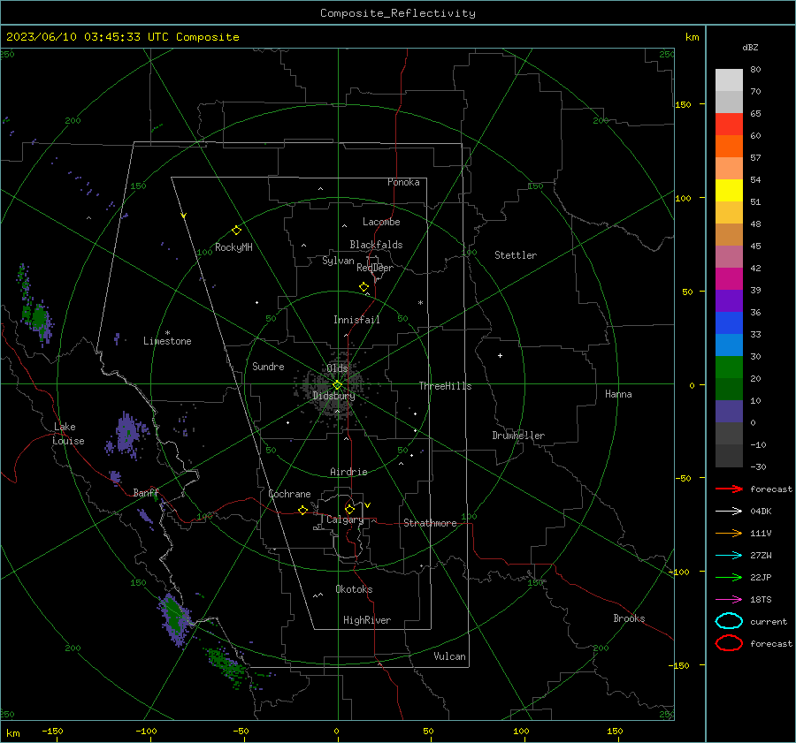Select the green 30-20 dBZ swatch
Image resolution: width=796 pixels, height=743 pixels.
pyautogui.click(x=729, y=367)
